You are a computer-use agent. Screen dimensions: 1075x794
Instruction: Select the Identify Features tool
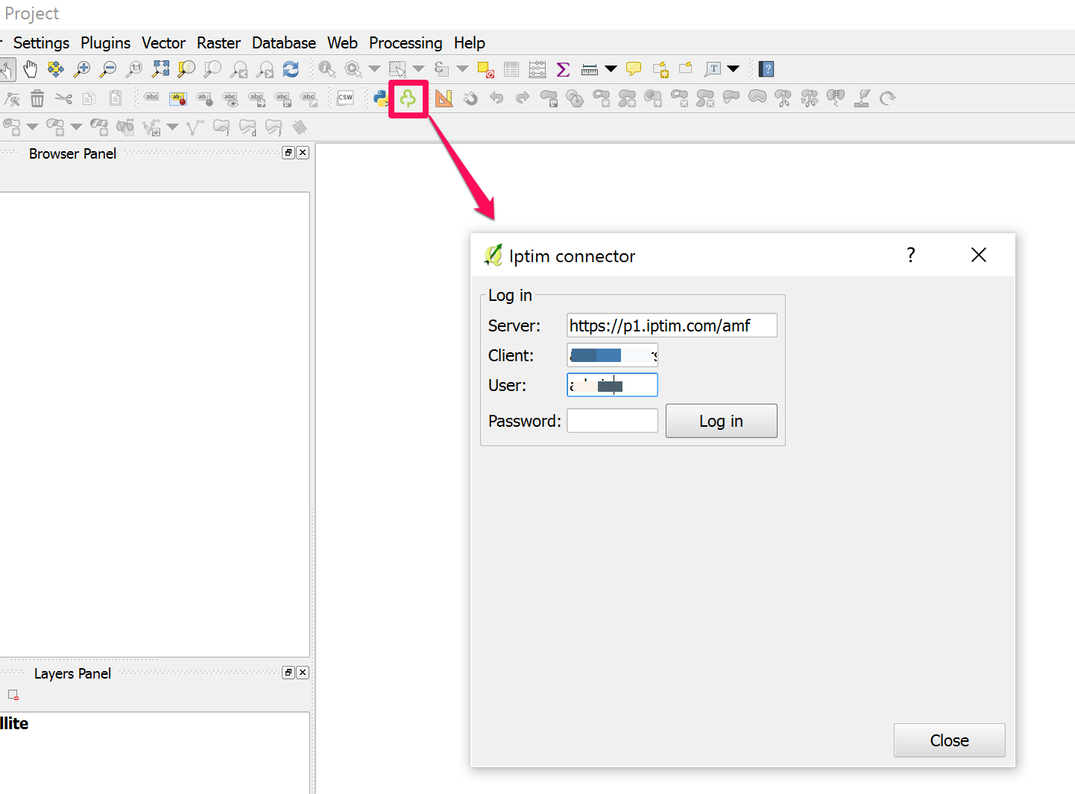coord(327,69)
